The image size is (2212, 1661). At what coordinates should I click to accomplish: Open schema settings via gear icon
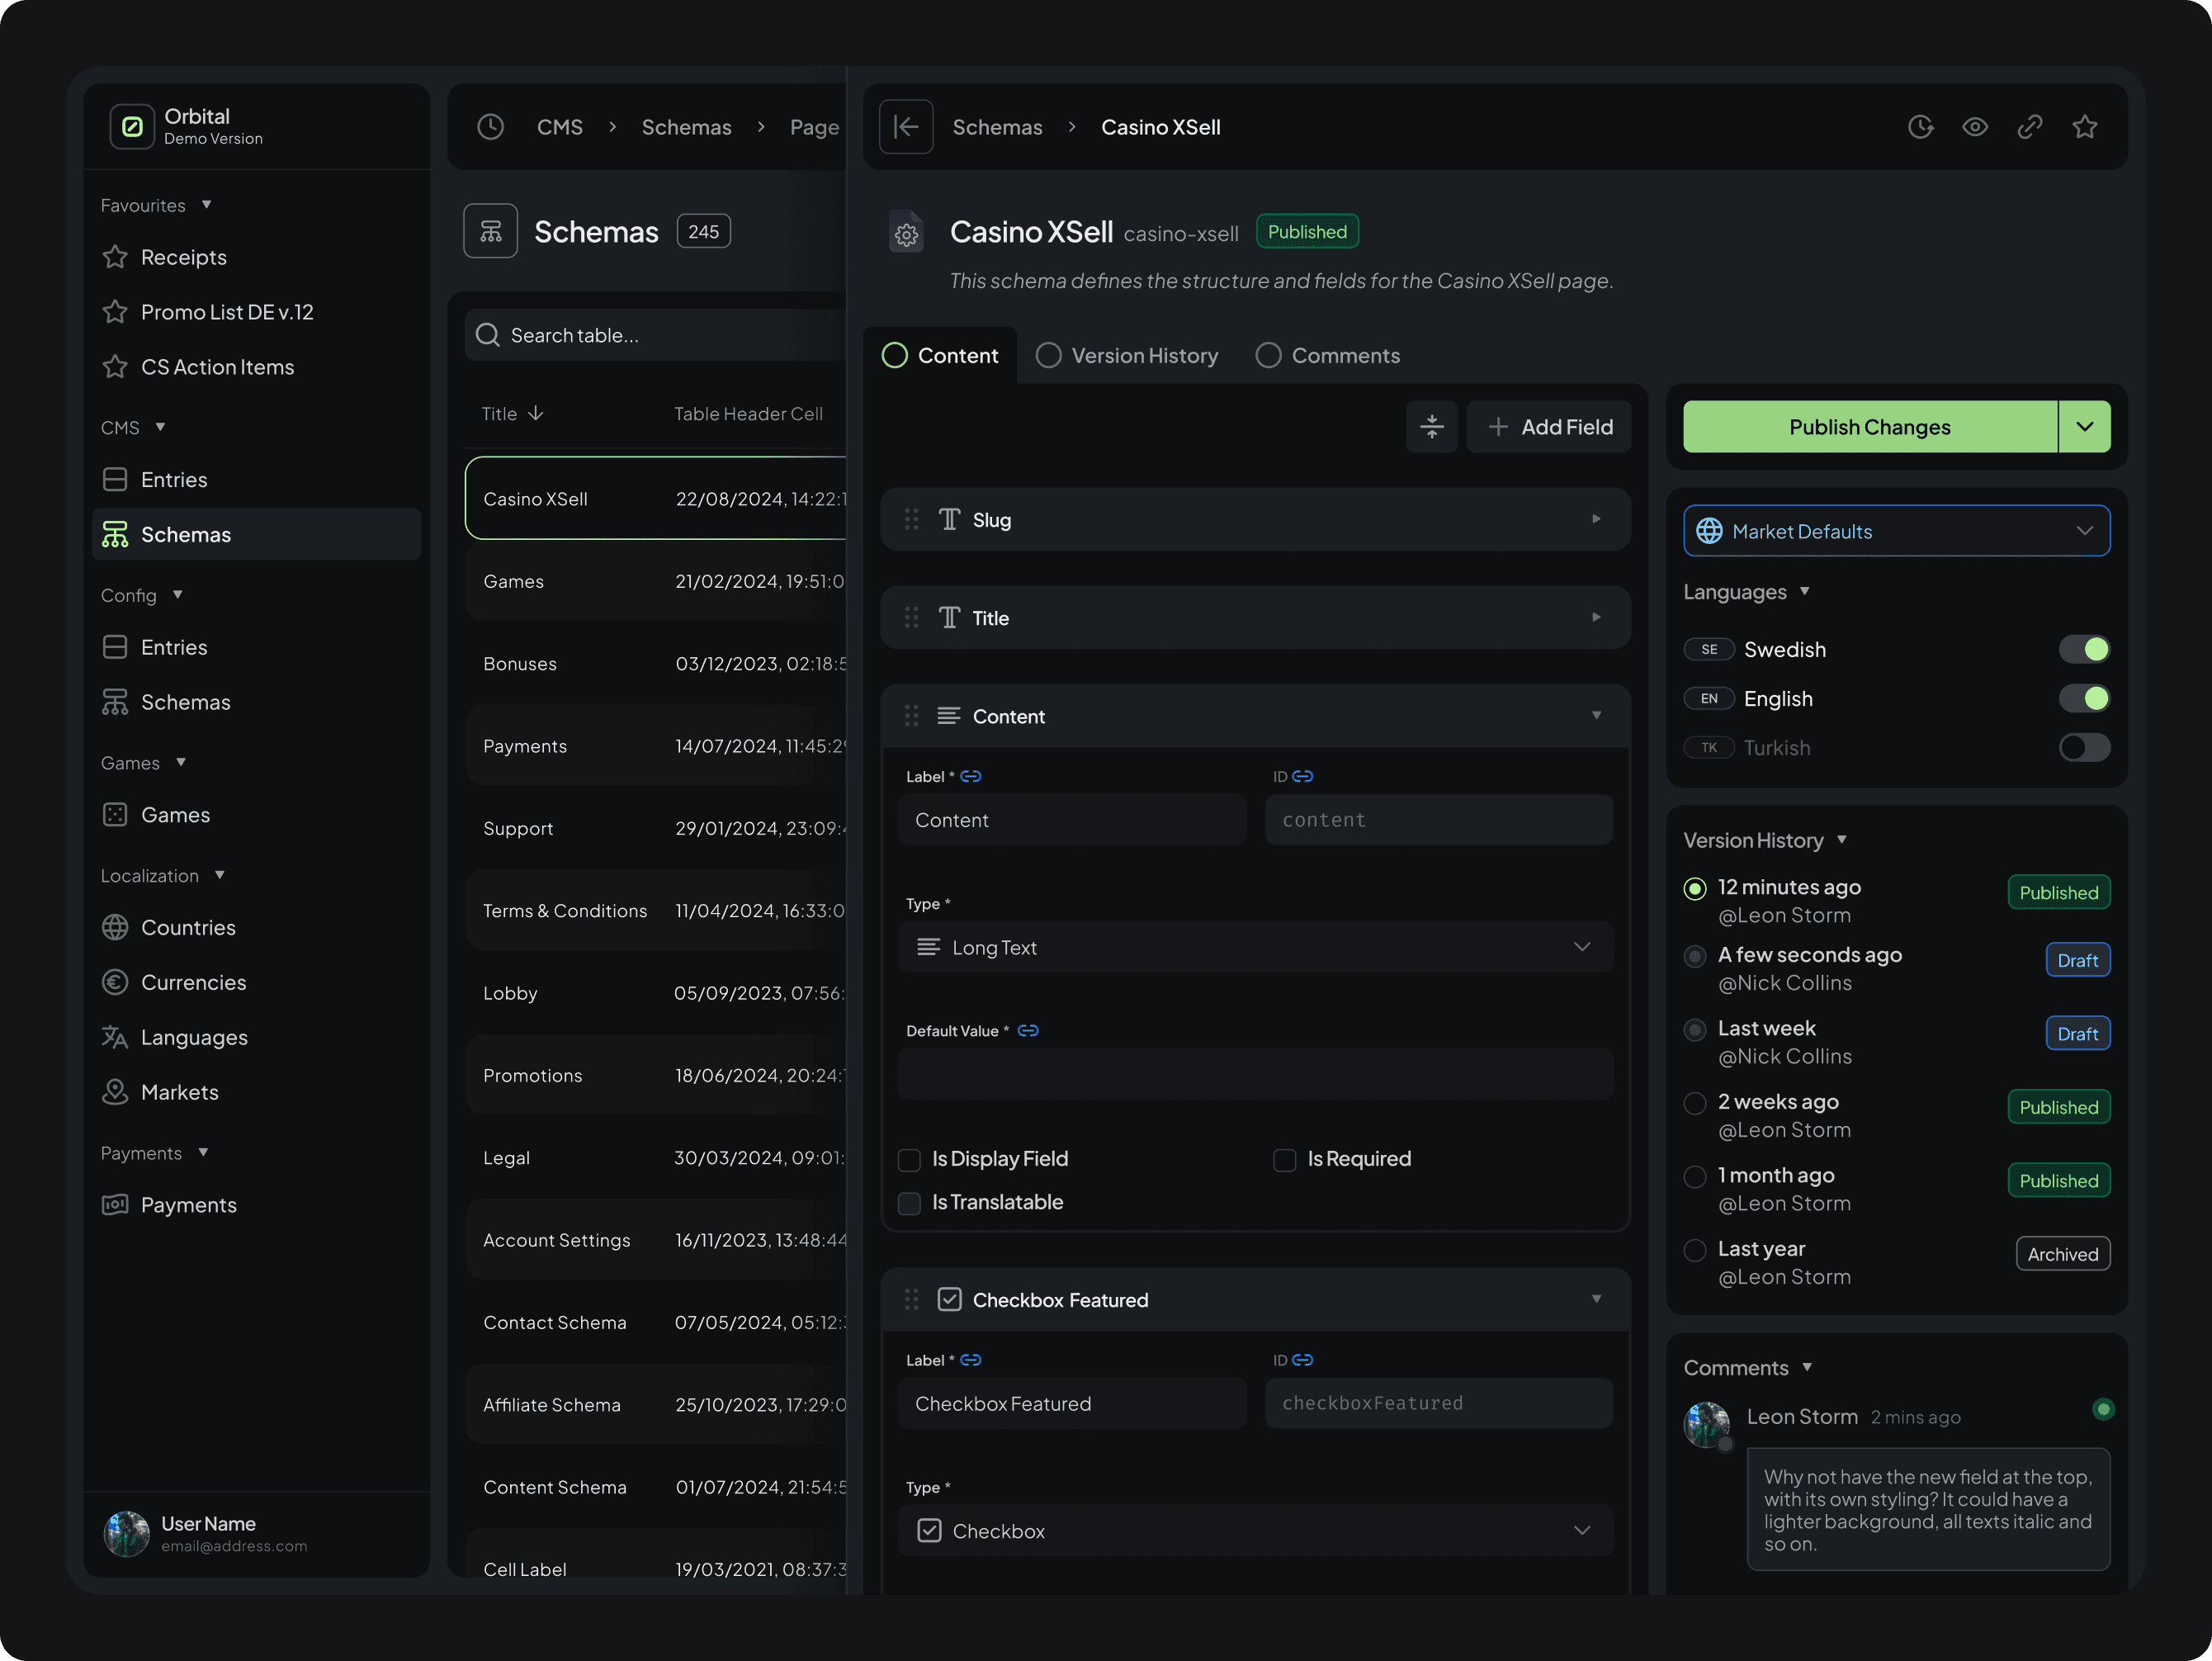(906, 232)
